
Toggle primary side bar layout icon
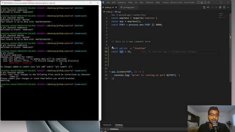coord(198,3)
